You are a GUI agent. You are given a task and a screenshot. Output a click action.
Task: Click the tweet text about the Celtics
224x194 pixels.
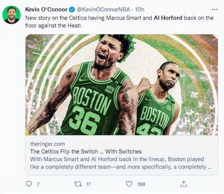(87, 17)
